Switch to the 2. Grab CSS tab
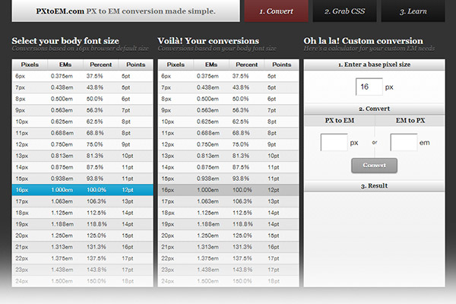This screenshot has width=456, height=304. (344, 11)
